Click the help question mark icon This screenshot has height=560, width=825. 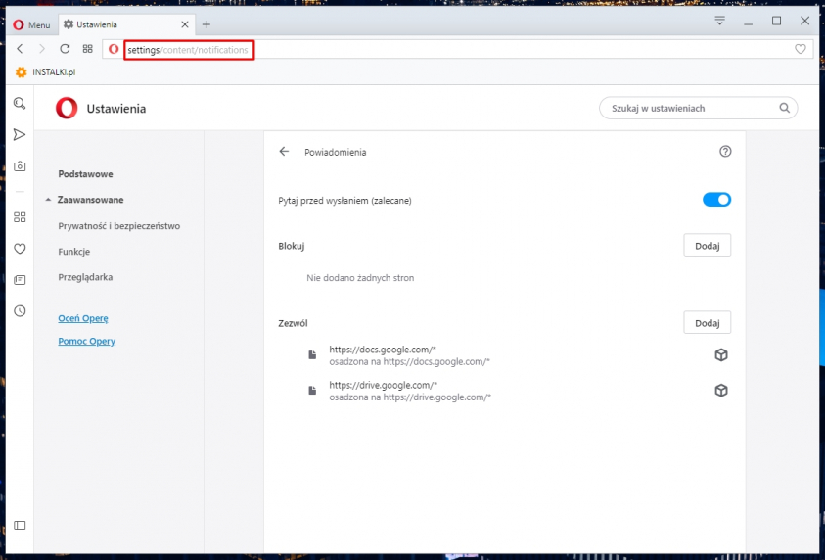point(725,152)
